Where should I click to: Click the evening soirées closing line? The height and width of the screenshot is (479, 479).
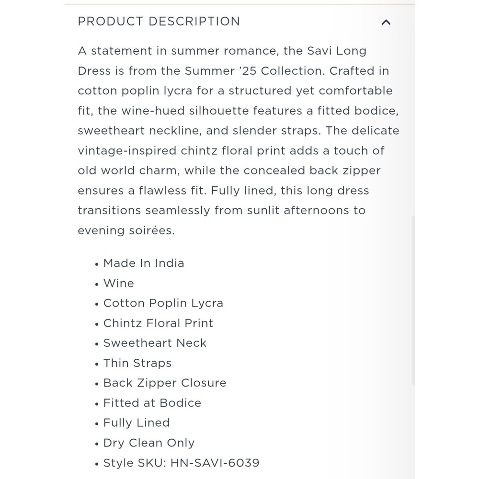click(126, 231)
